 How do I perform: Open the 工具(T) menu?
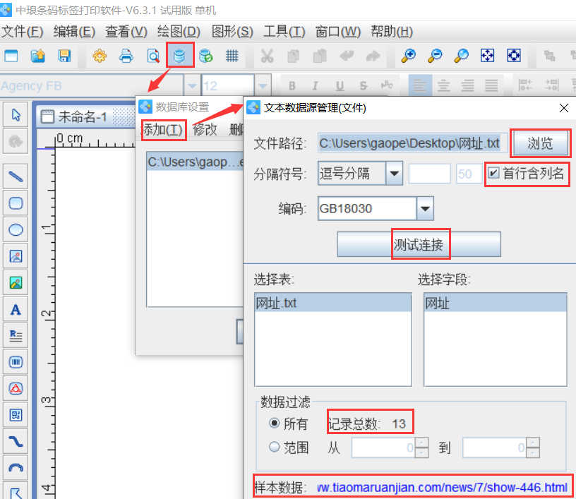[284, 32]
